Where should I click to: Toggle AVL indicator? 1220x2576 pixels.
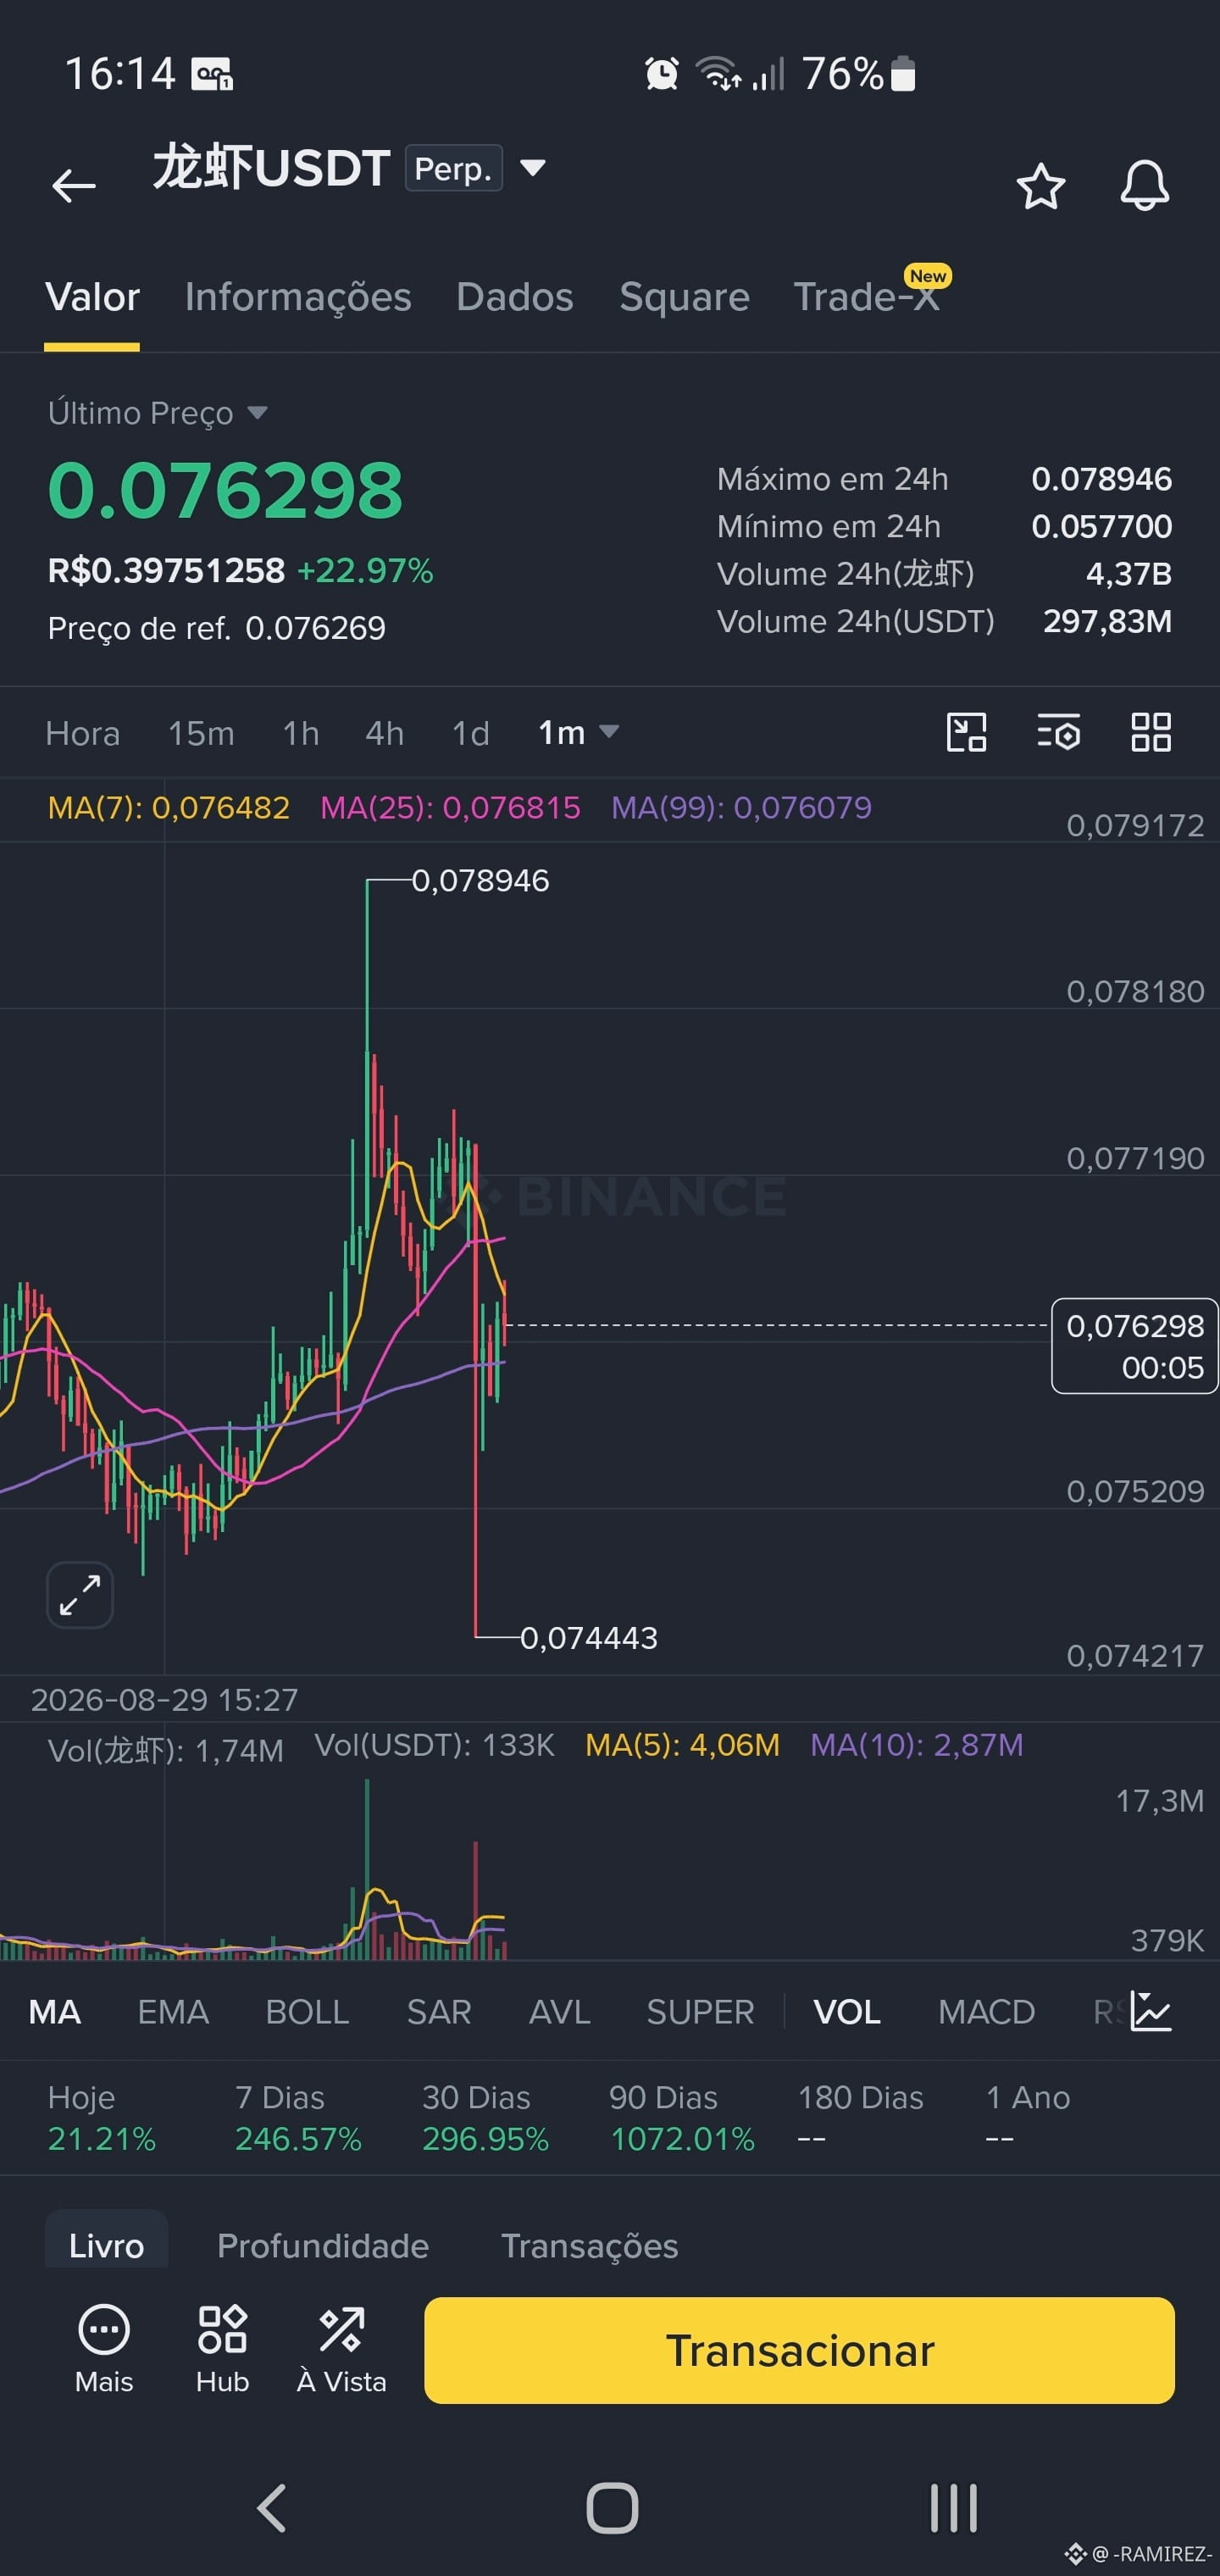tap(559, 2012)
